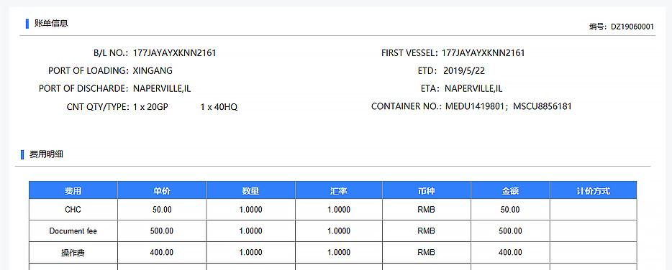
Task: Click the bill number DZ19060001
Action: [632, 27]
